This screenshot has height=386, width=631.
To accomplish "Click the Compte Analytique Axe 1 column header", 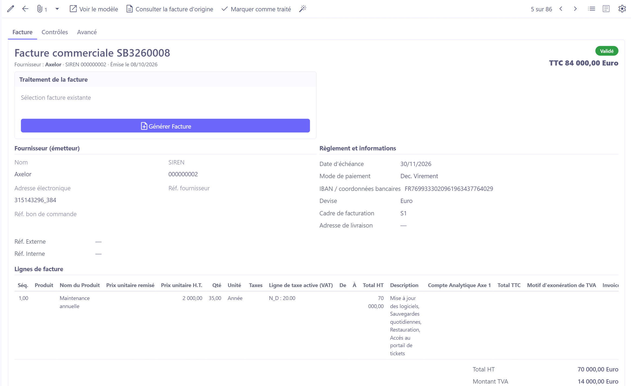I will coord(459,285).
